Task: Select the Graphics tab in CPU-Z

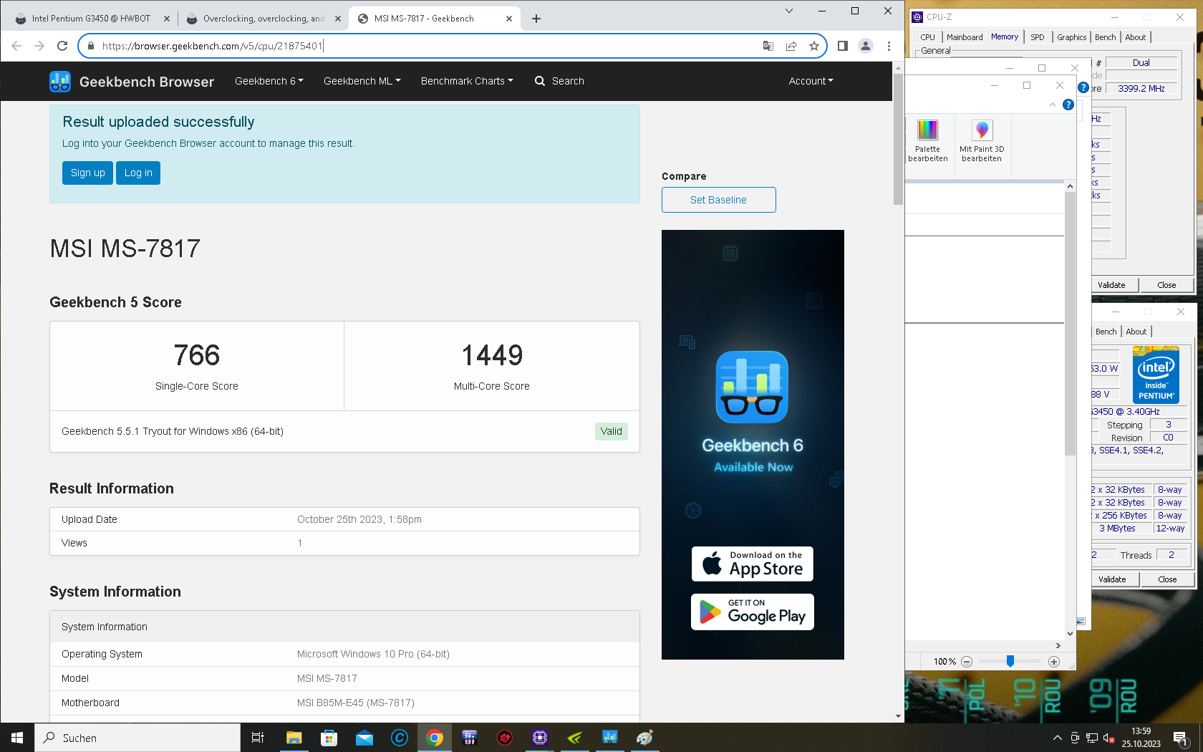Action: coord(1071,37)
